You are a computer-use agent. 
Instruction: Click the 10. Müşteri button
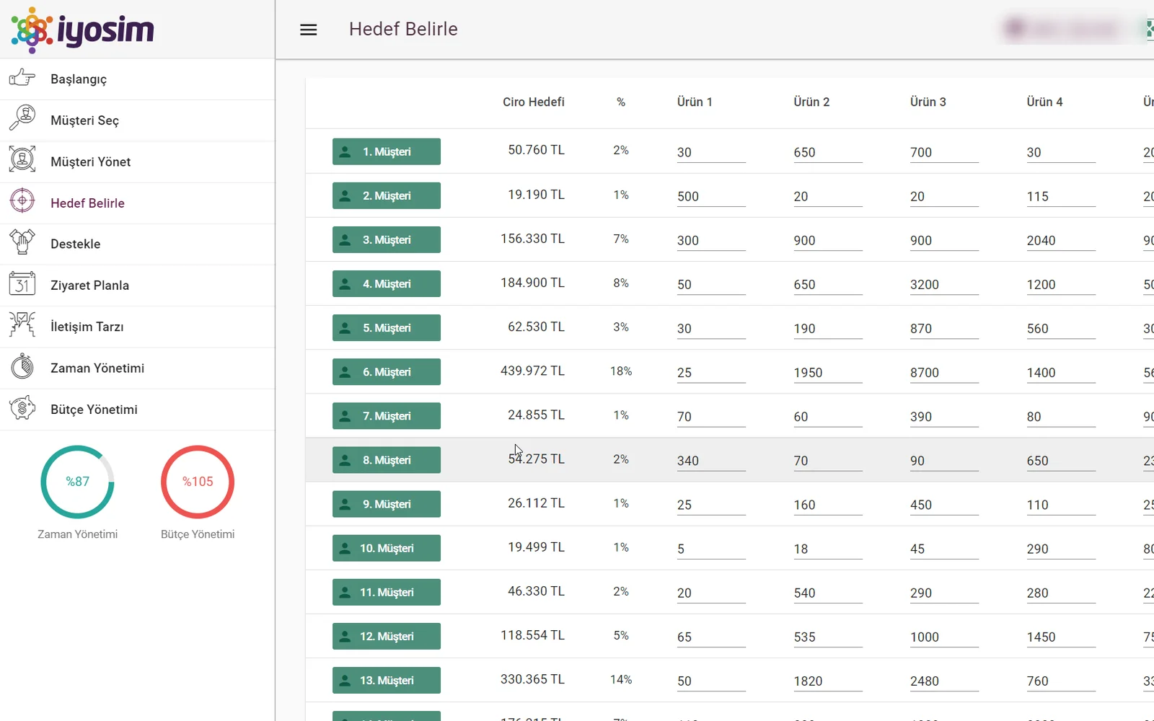click(387, 548)
